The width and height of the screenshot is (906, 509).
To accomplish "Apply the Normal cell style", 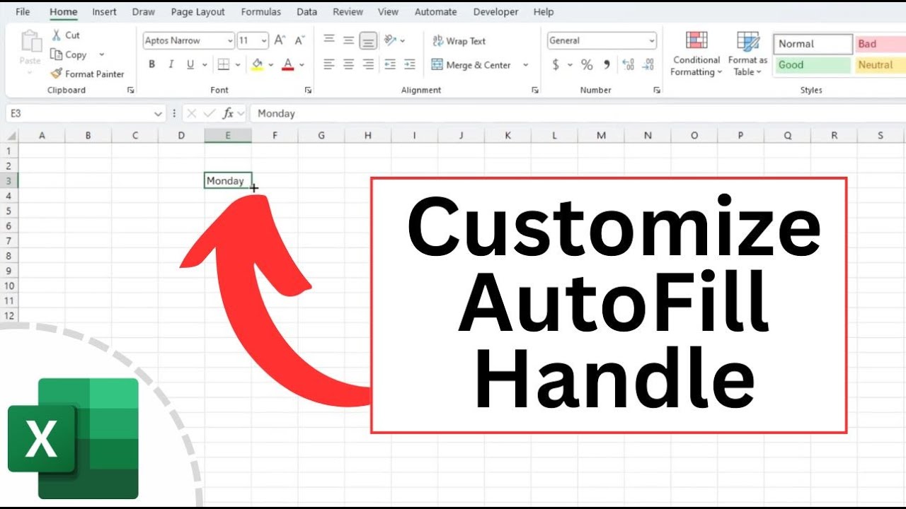I will pos(813,44).
